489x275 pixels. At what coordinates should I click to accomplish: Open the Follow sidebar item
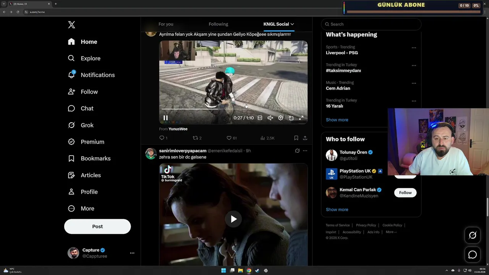[83, 92]
